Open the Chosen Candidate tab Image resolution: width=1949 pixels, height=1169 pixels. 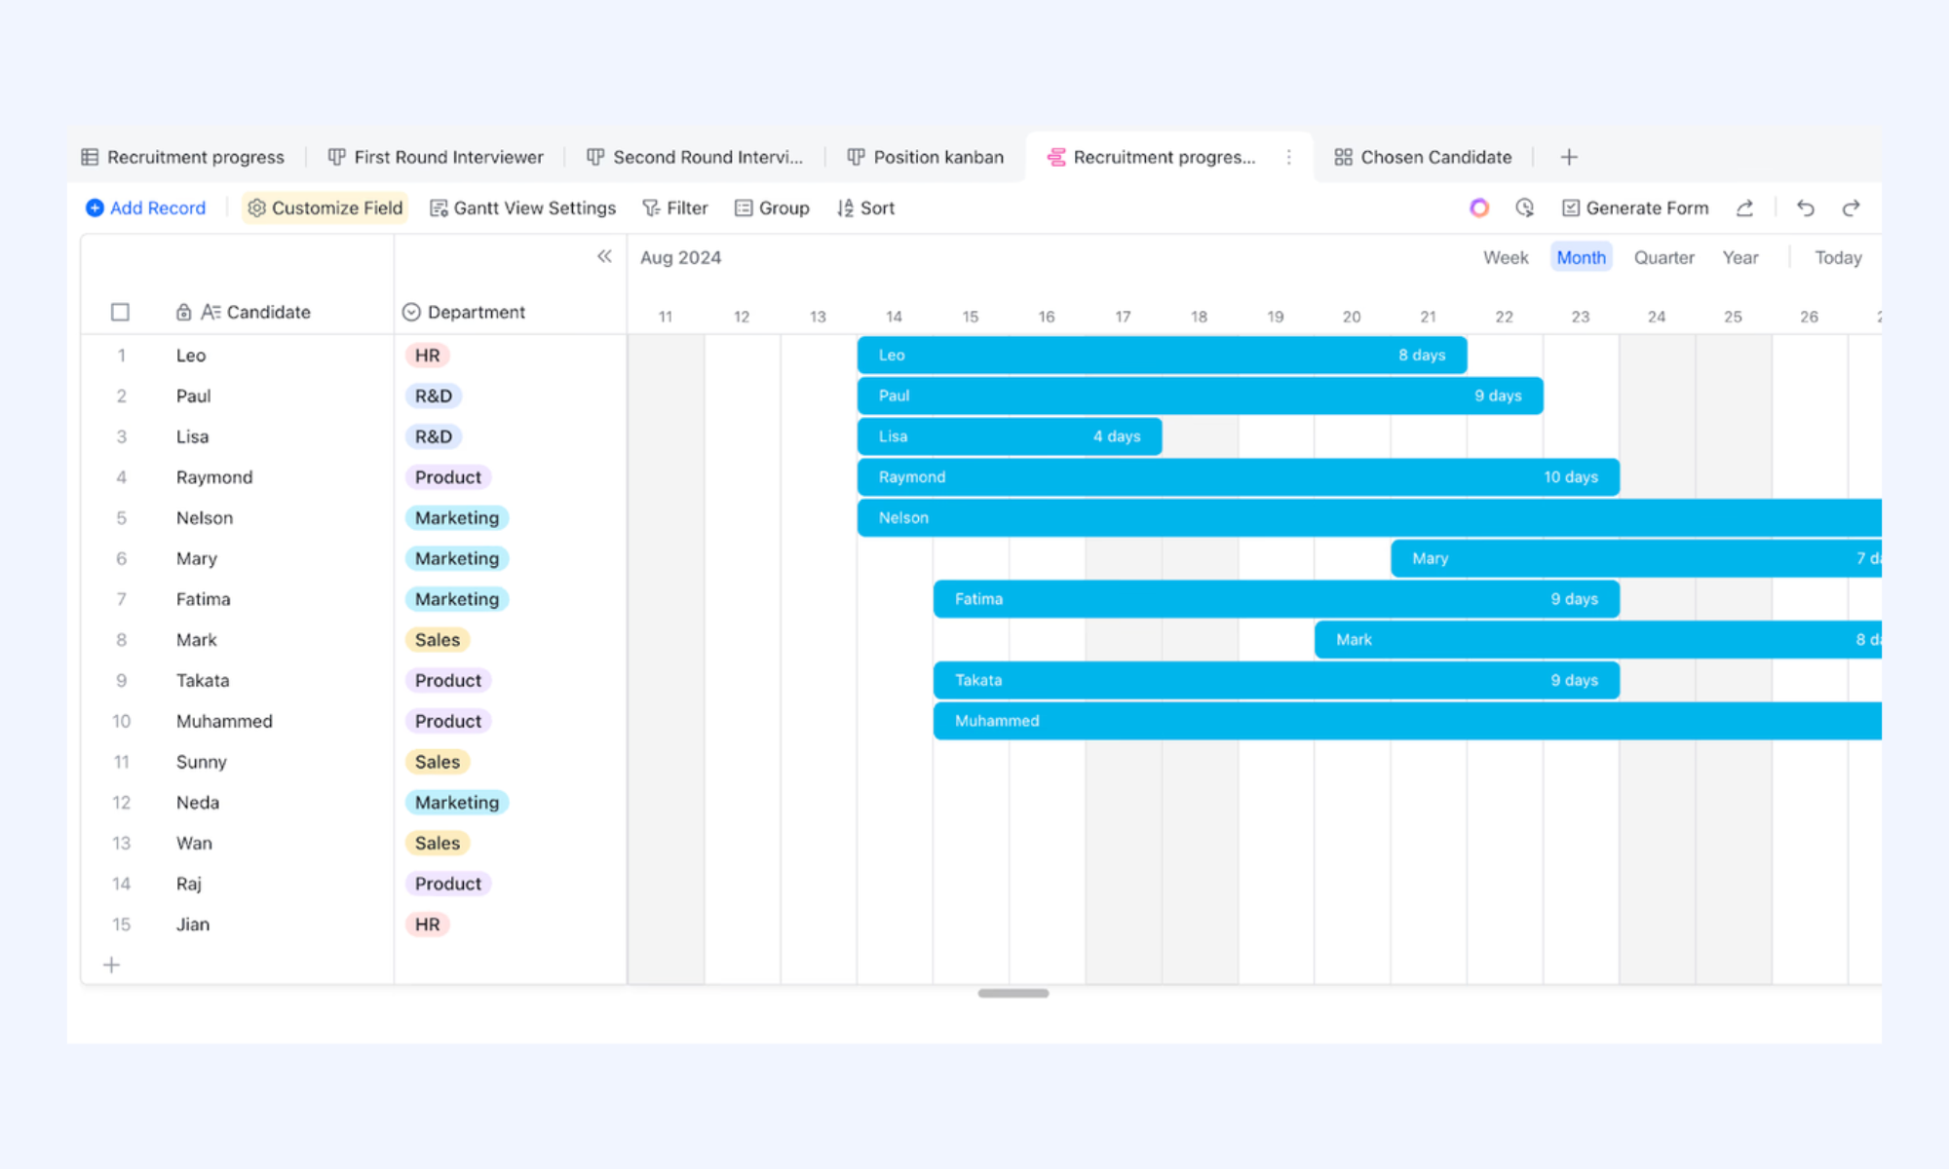tap(1423, 157)
